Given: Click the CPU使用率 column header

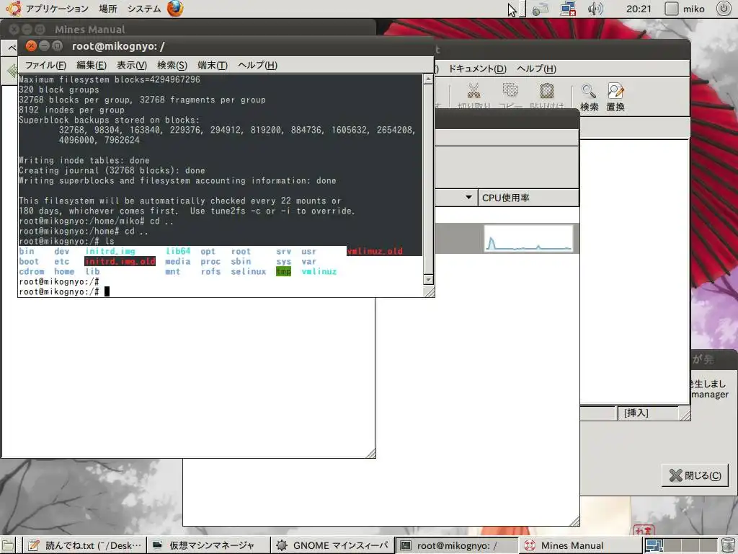Looking at the screenshot, I should [528, 198].
